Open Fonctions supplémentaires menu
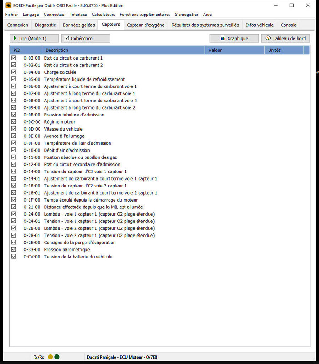319x364 pixels. pyautogui.click(x=145, y=15)
